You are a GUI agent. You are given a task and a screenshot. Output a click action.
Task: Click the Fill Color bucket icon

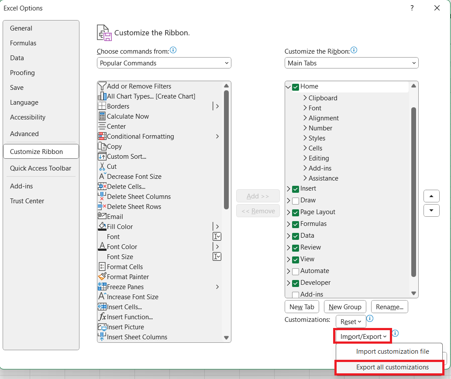point(102,226)
